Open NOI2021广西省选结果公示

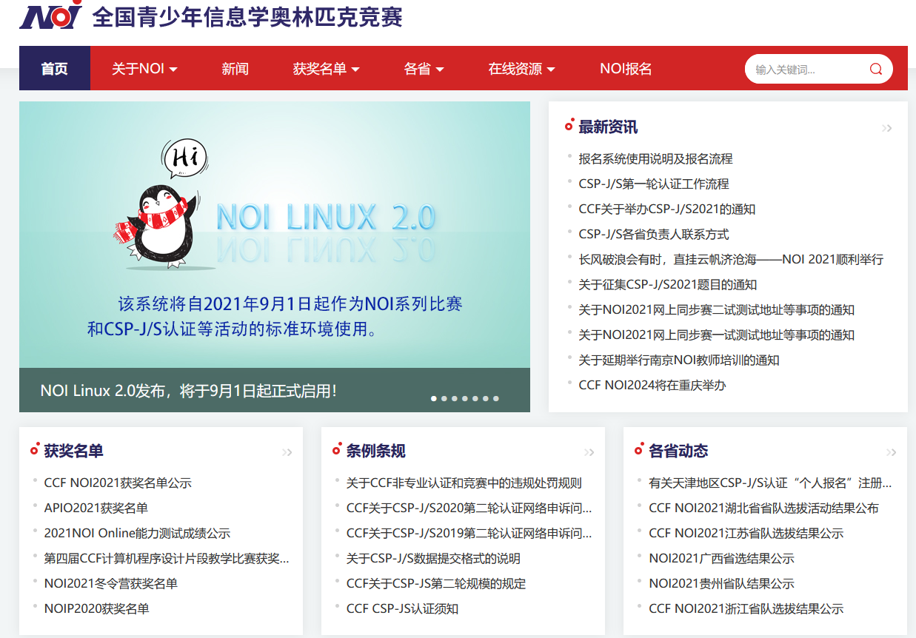(722, 559)
